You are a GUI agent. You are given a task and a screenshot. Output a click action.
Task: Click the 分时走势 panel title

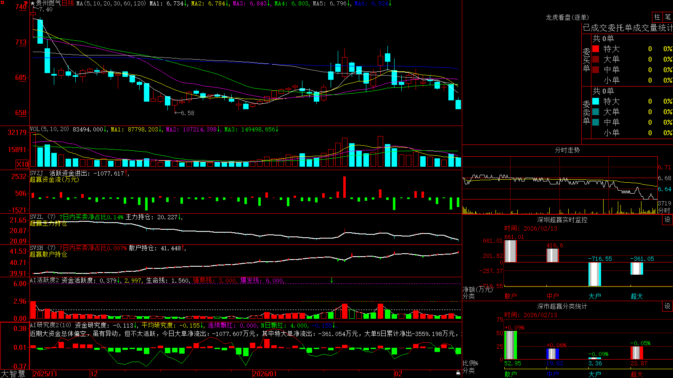(567, 150)
